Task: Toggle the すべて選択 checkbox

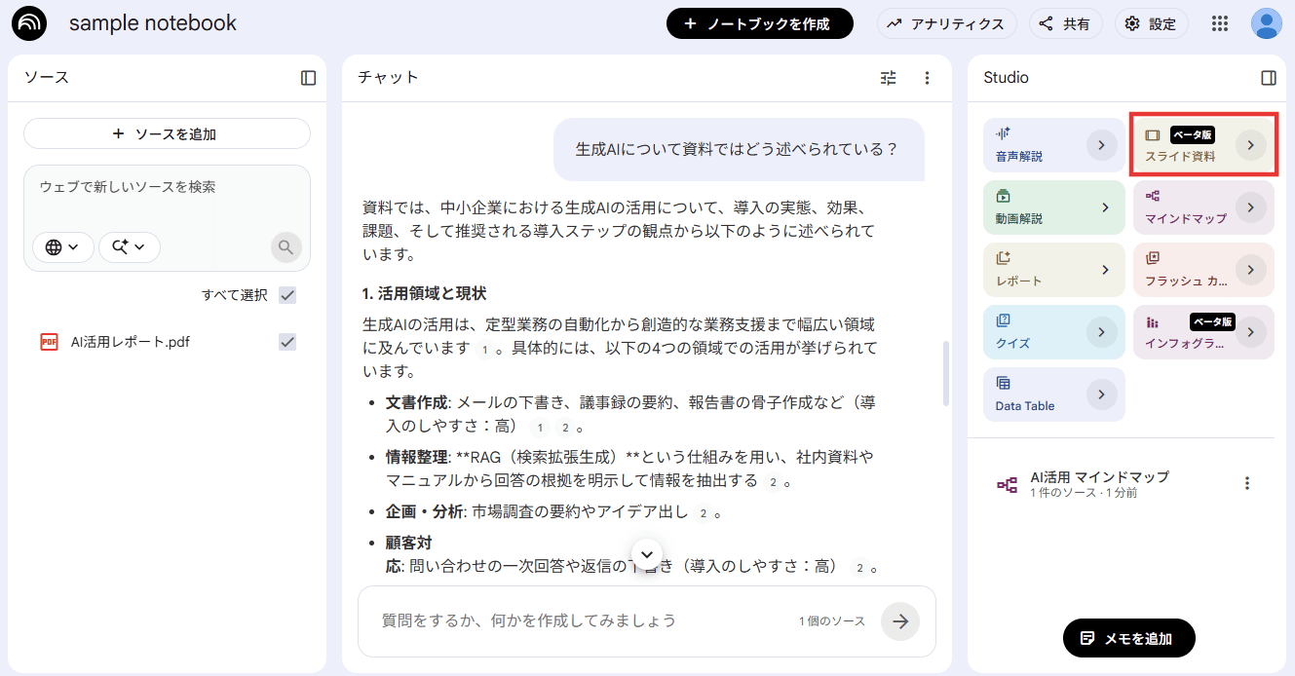Action: 287,295
